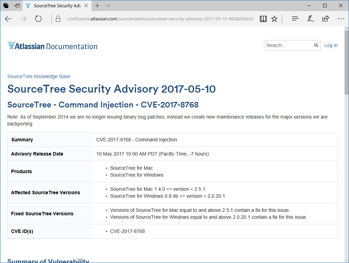The image size is (349, 263).
Task: Click the page vertical scrollbar thumb
Action: click(347, 63)
